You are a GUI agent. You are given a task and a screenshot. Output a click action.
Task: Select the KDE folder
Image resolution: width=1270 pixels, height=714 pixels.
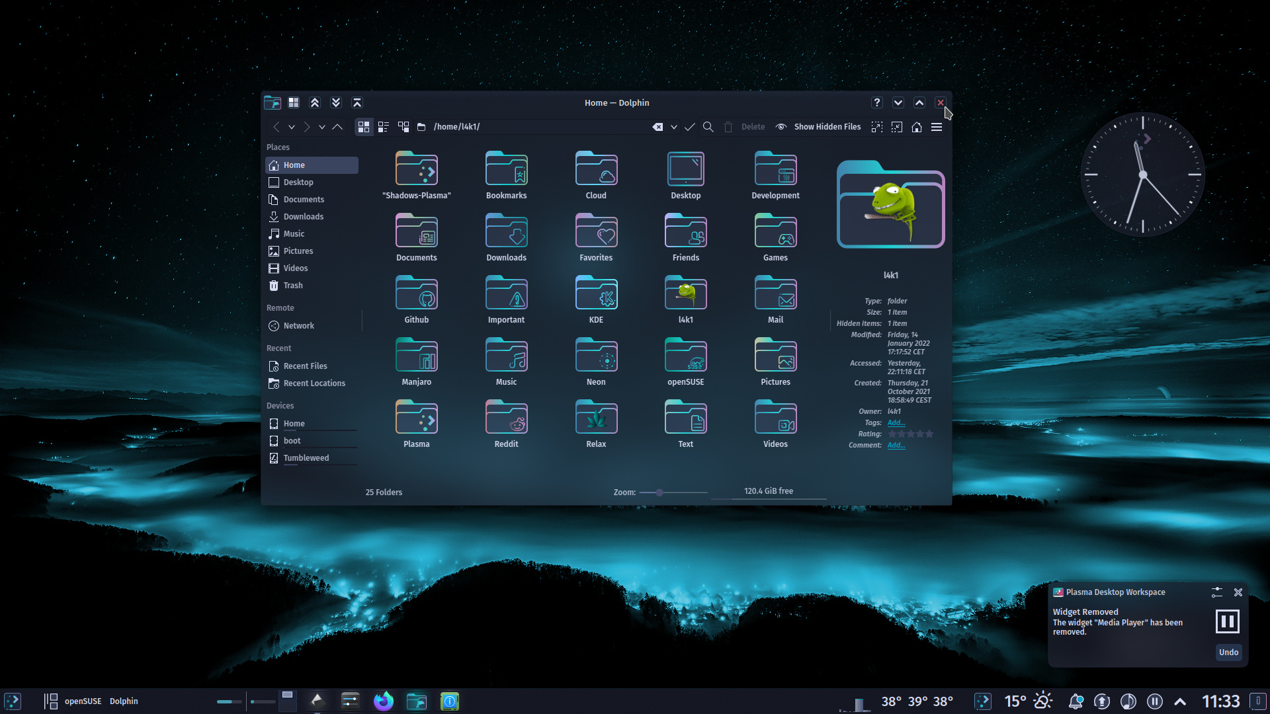pyautogui.click(x=596, y=300)
